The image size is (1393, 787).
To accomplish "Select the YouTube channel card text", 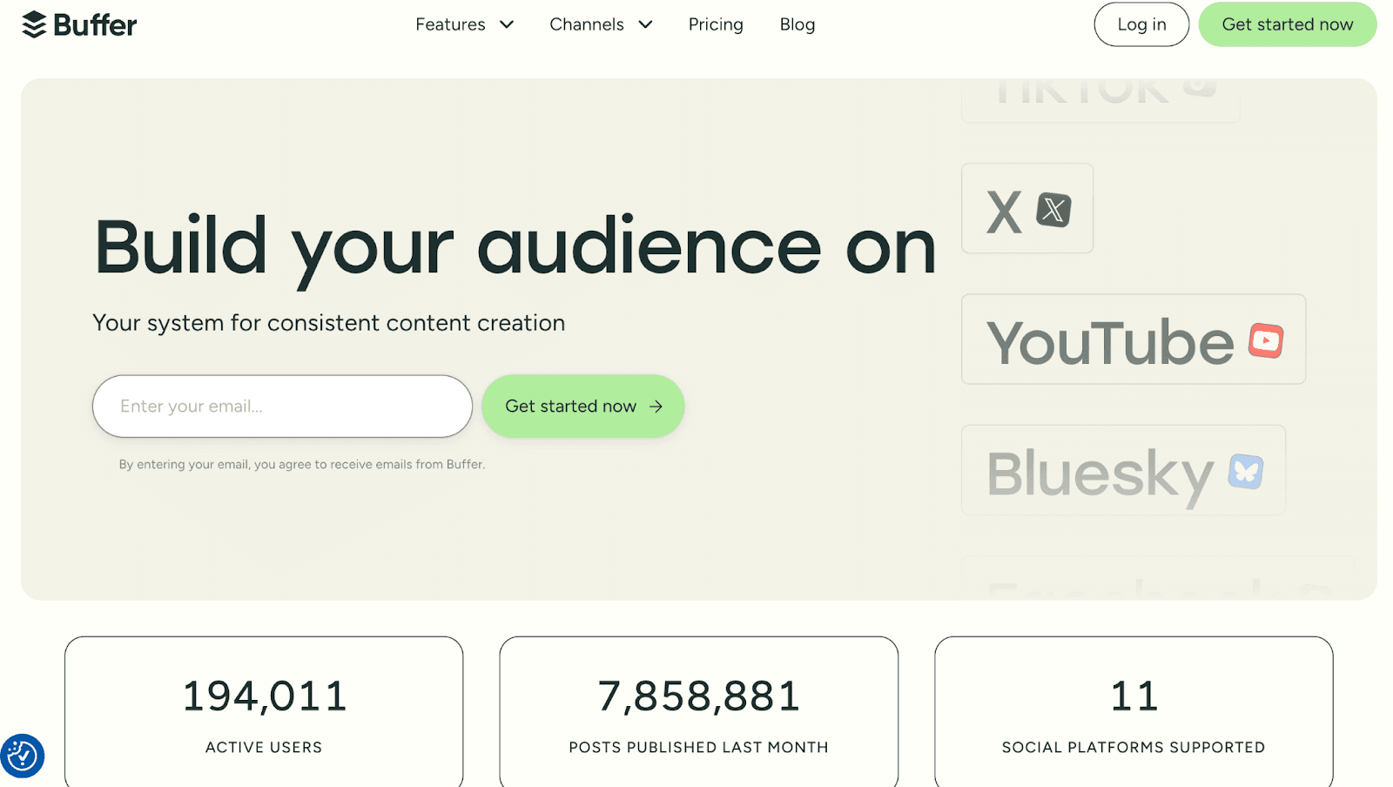I will (1110, 342).
